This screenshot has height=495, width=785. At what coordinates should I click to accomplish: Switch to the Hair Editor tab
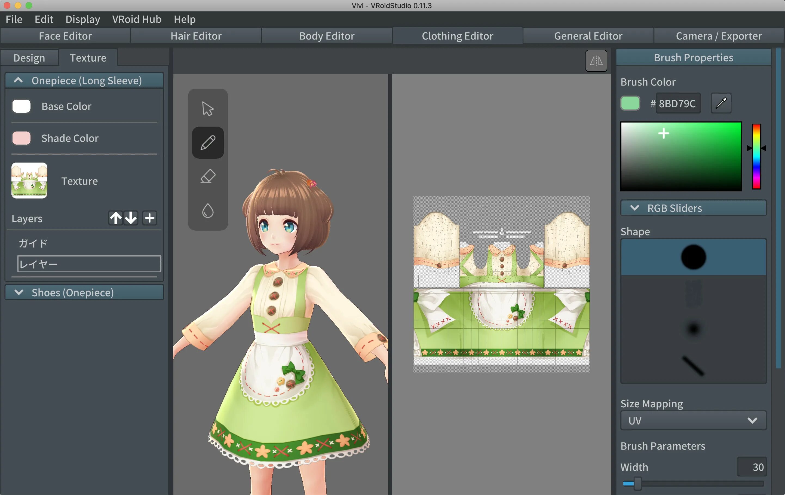point(195,35)
